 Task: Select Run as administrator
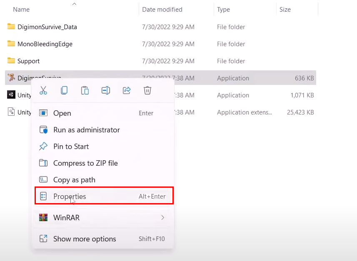coord(86,130)
